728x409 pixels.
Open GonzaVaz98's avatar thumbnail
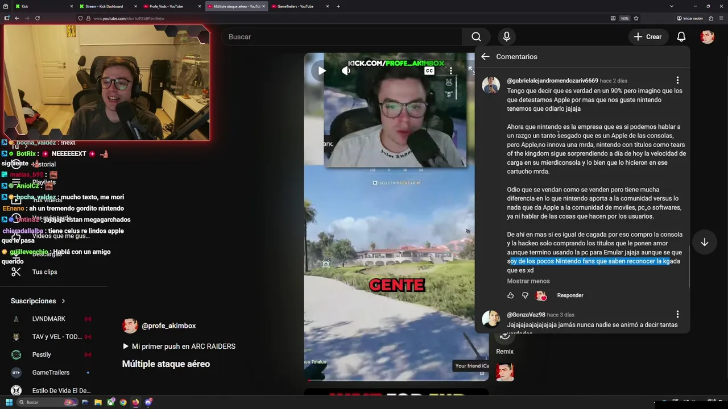pos(491,319)
